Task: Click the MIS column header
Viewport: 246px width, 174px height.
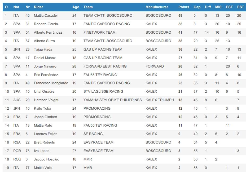Action: click(x=218, y=7)
